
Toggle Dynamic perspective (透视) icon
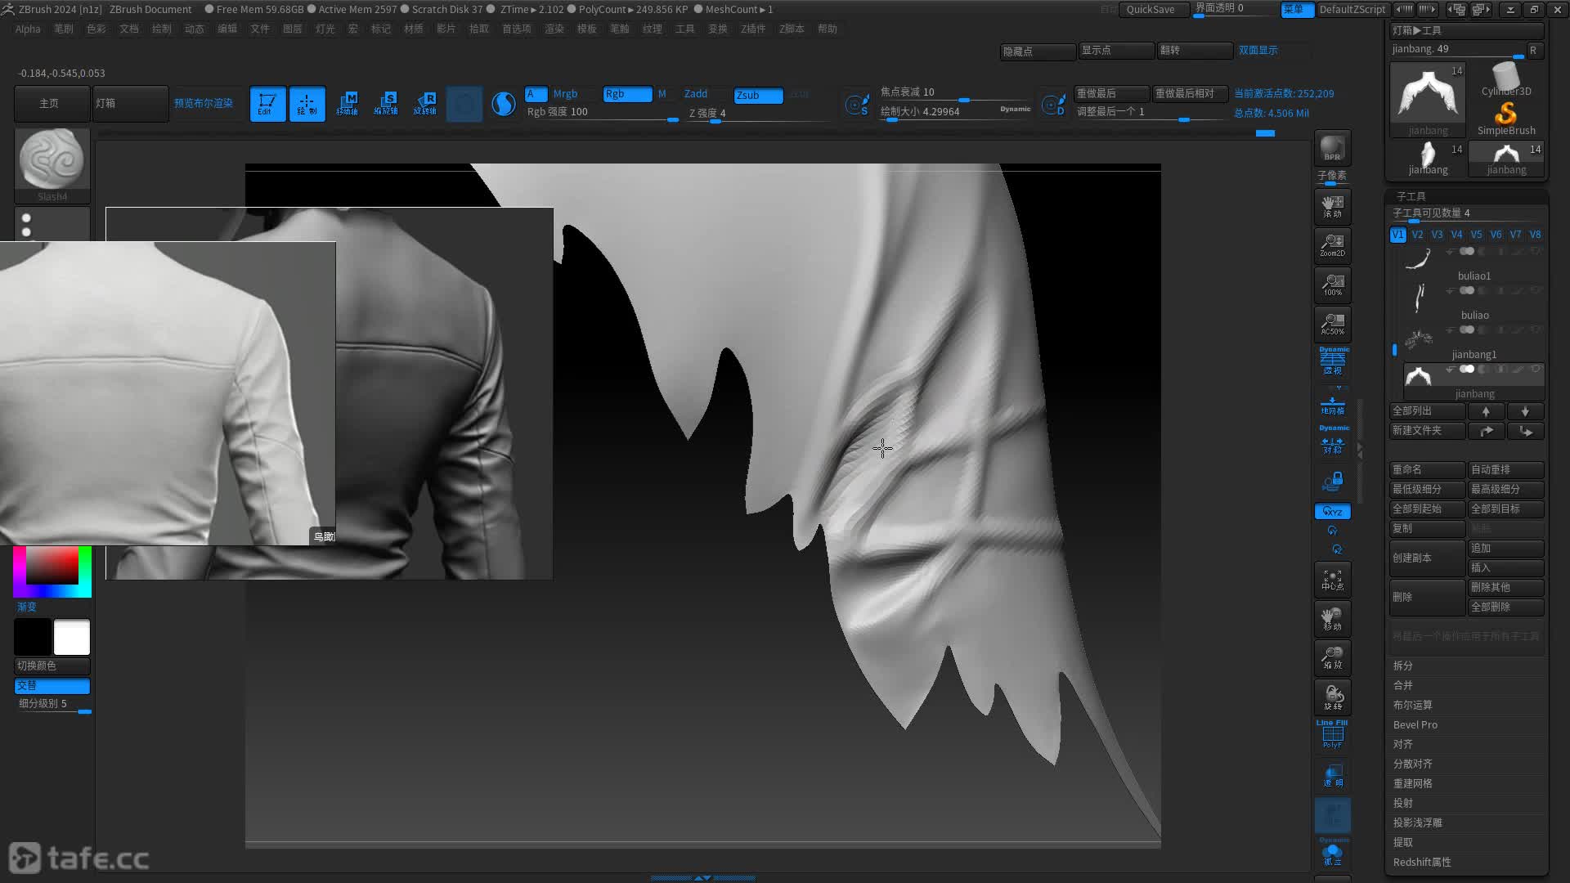click(1332, 361)
